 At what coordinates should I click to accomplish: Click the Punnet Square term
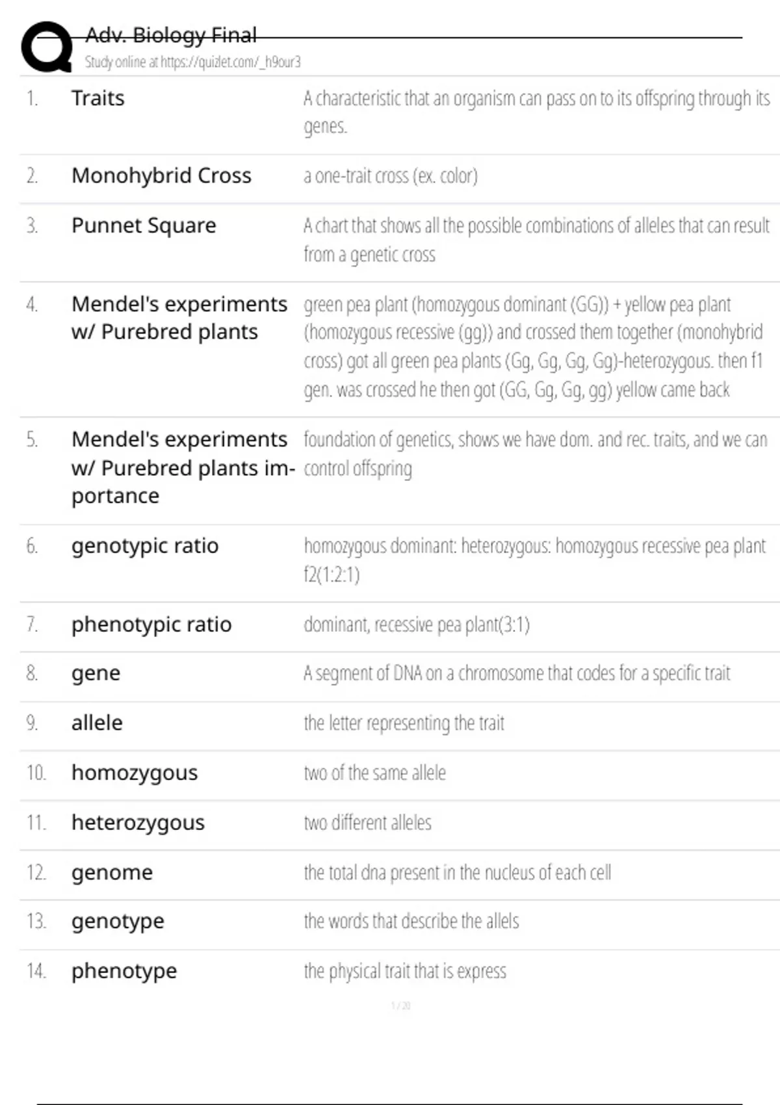pyautogui.click(x=144, y=226)
